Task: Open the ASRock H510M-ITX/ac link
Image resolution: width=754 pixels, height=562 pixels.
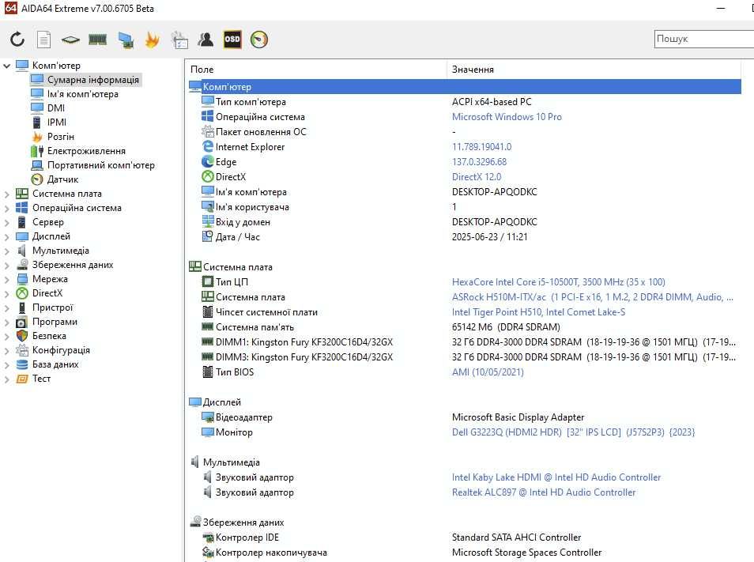Action: click(593, 297)
